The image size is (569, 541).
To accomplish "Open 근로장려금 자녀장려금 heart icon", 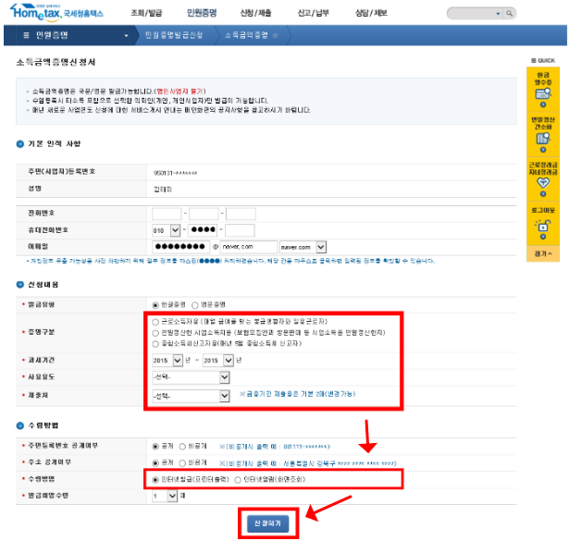I will (543, 183).
